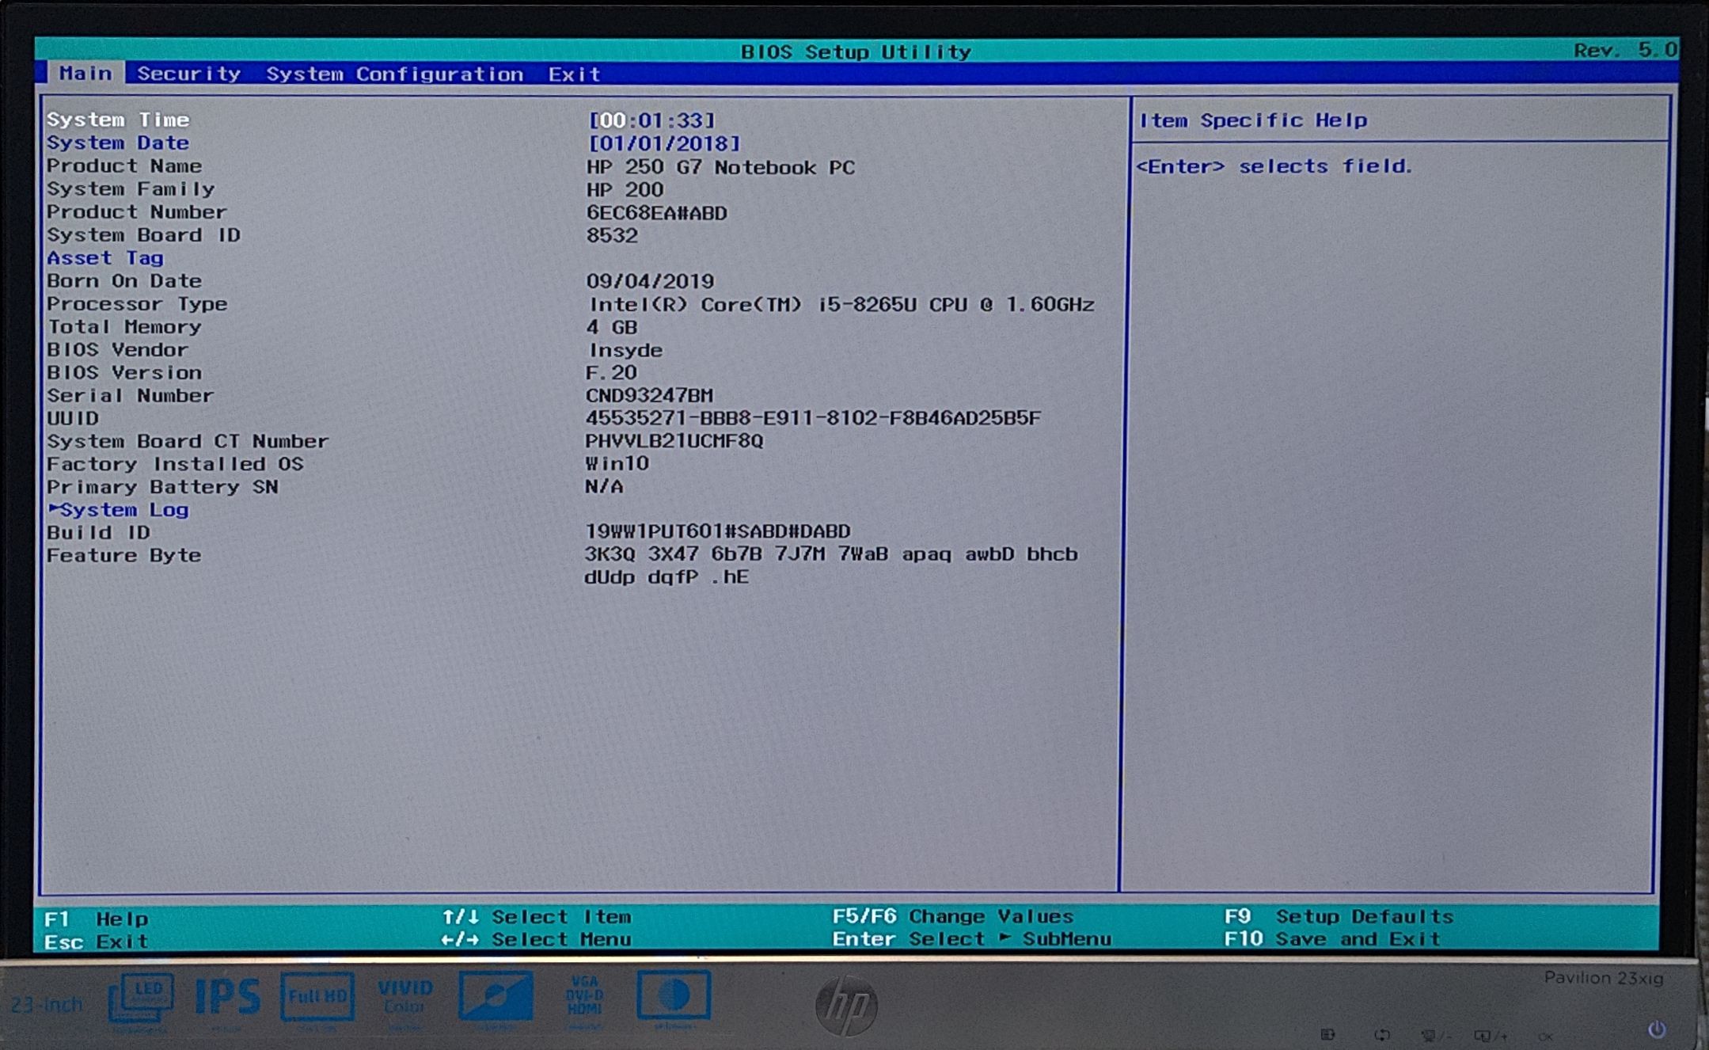Click the date '09/04/2019'
Viewport: 1709px width, 1050px height.
point(650,281)
